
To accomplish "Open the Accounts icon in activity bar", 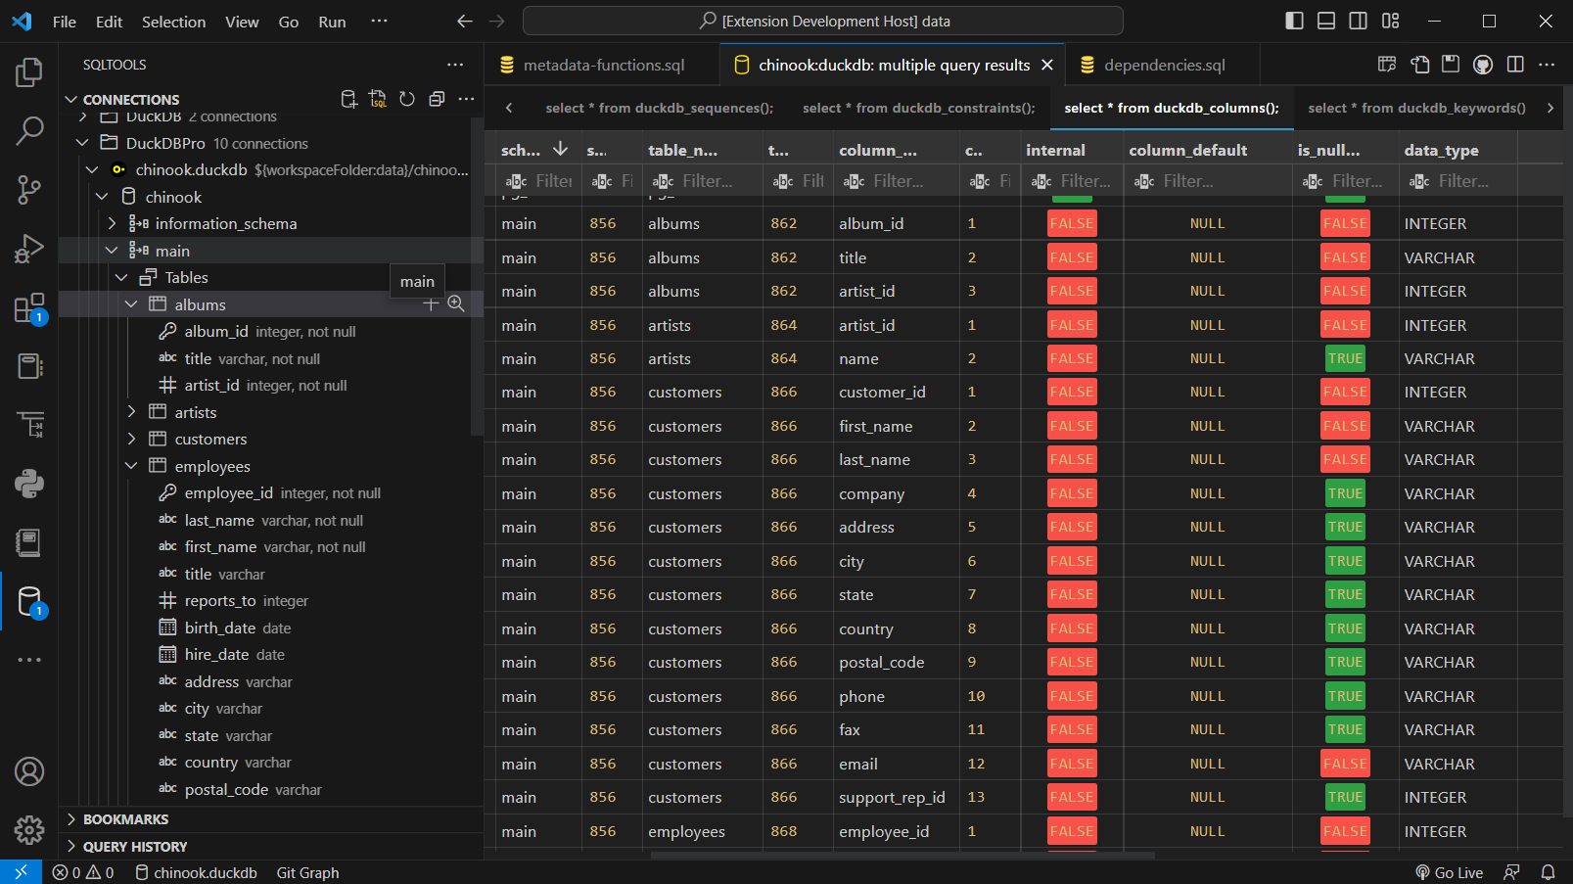I will 29,771.
